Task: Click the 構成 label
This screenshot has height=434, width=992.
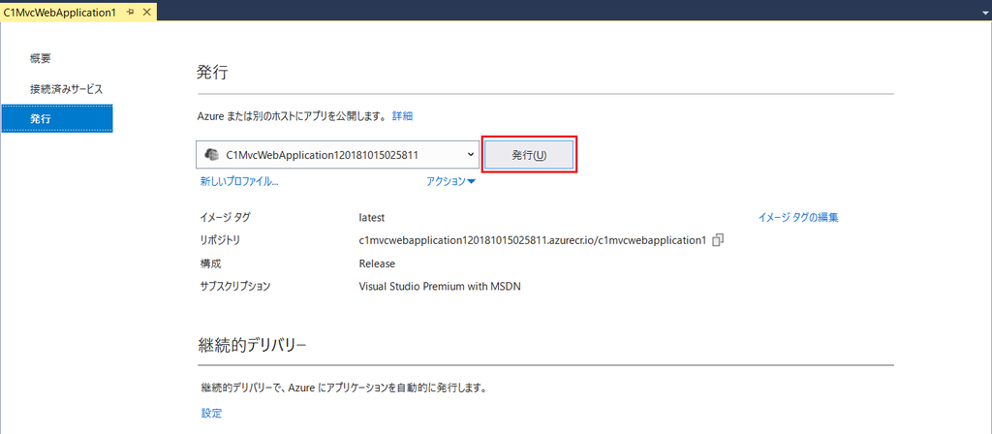Action: coord(210,263)
